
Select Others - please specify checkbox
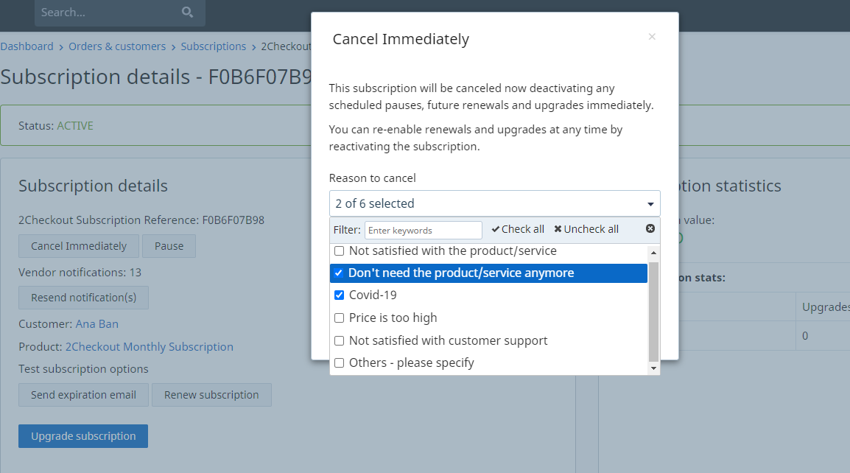340,363
